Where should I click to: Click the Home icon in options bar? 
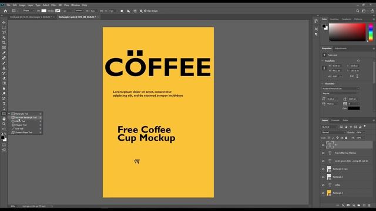click(x=5, y=11)
